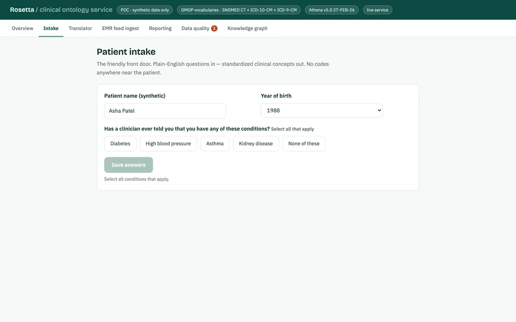Click the Year of birth label
This screenshot has width=516, height=322.
tap(276, 96)
